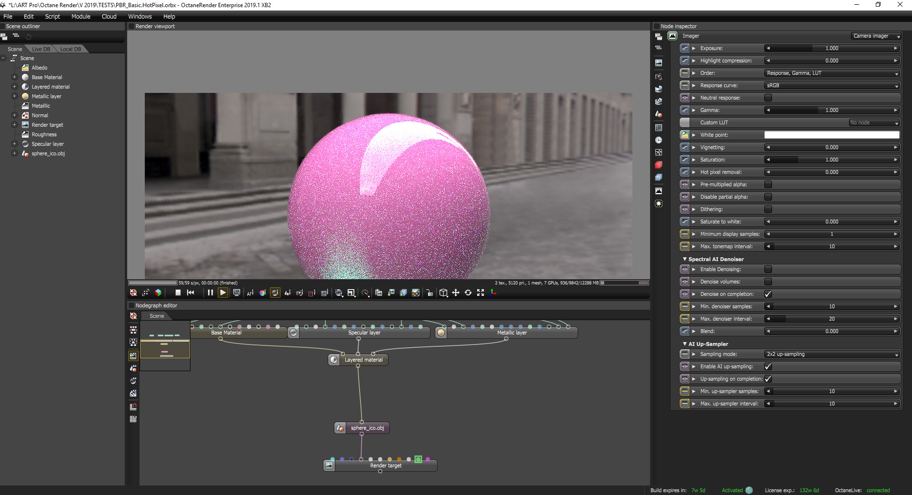Open the post processing starburst icon
Screen dimensions: 912x495
click(659, 203)
